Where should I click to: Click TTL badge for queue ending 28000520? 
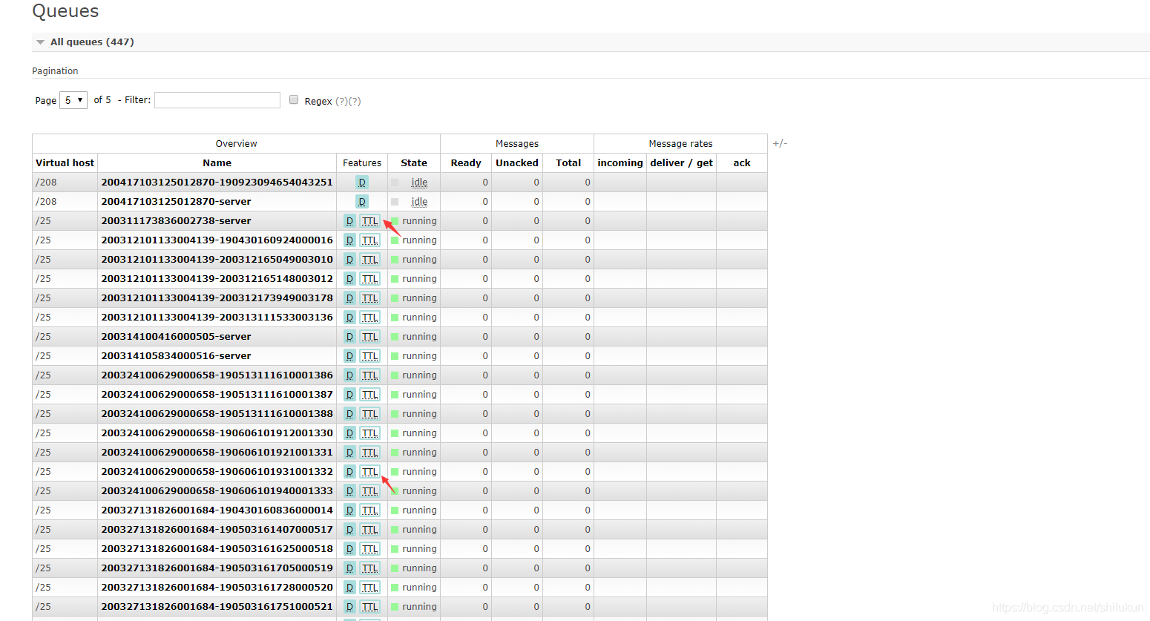point(370,588)
